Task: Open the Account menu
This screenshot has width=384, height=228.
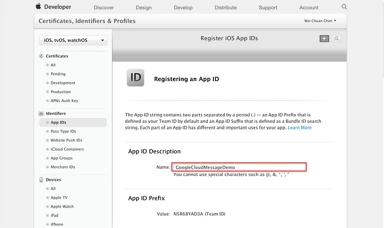Action: tap(309, 8)
